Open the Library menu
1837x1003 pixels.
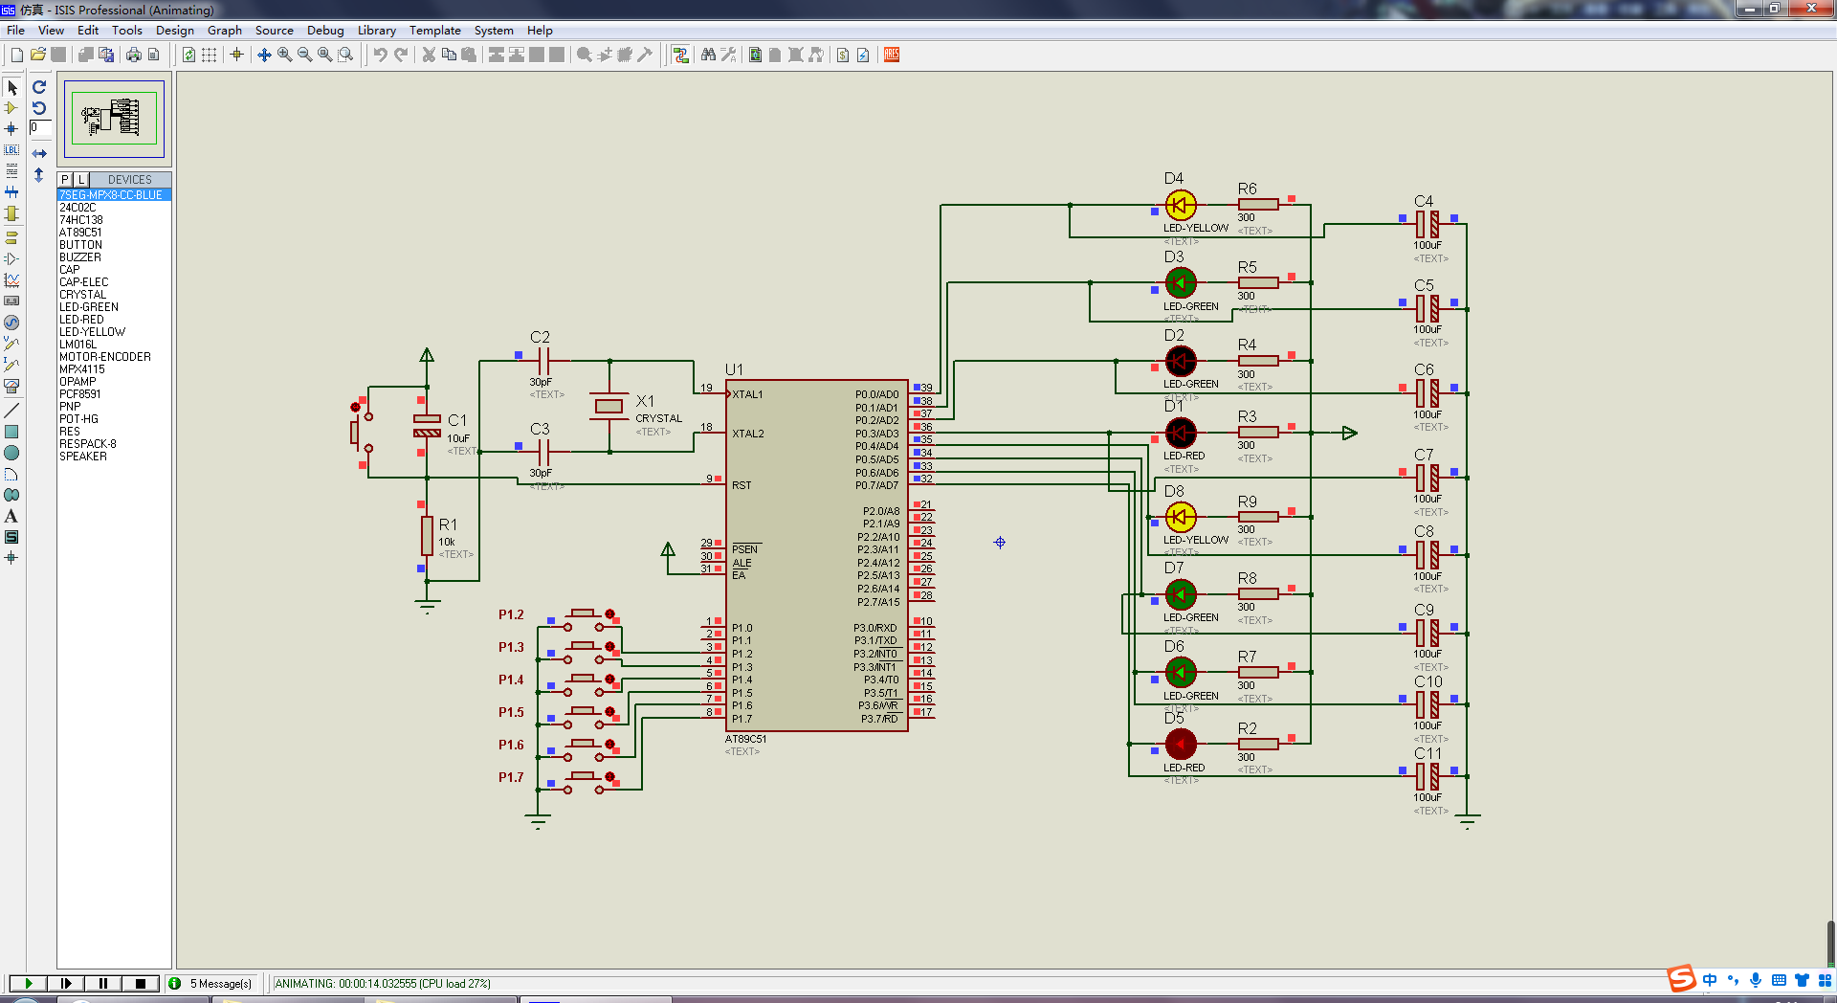(377, 31)
